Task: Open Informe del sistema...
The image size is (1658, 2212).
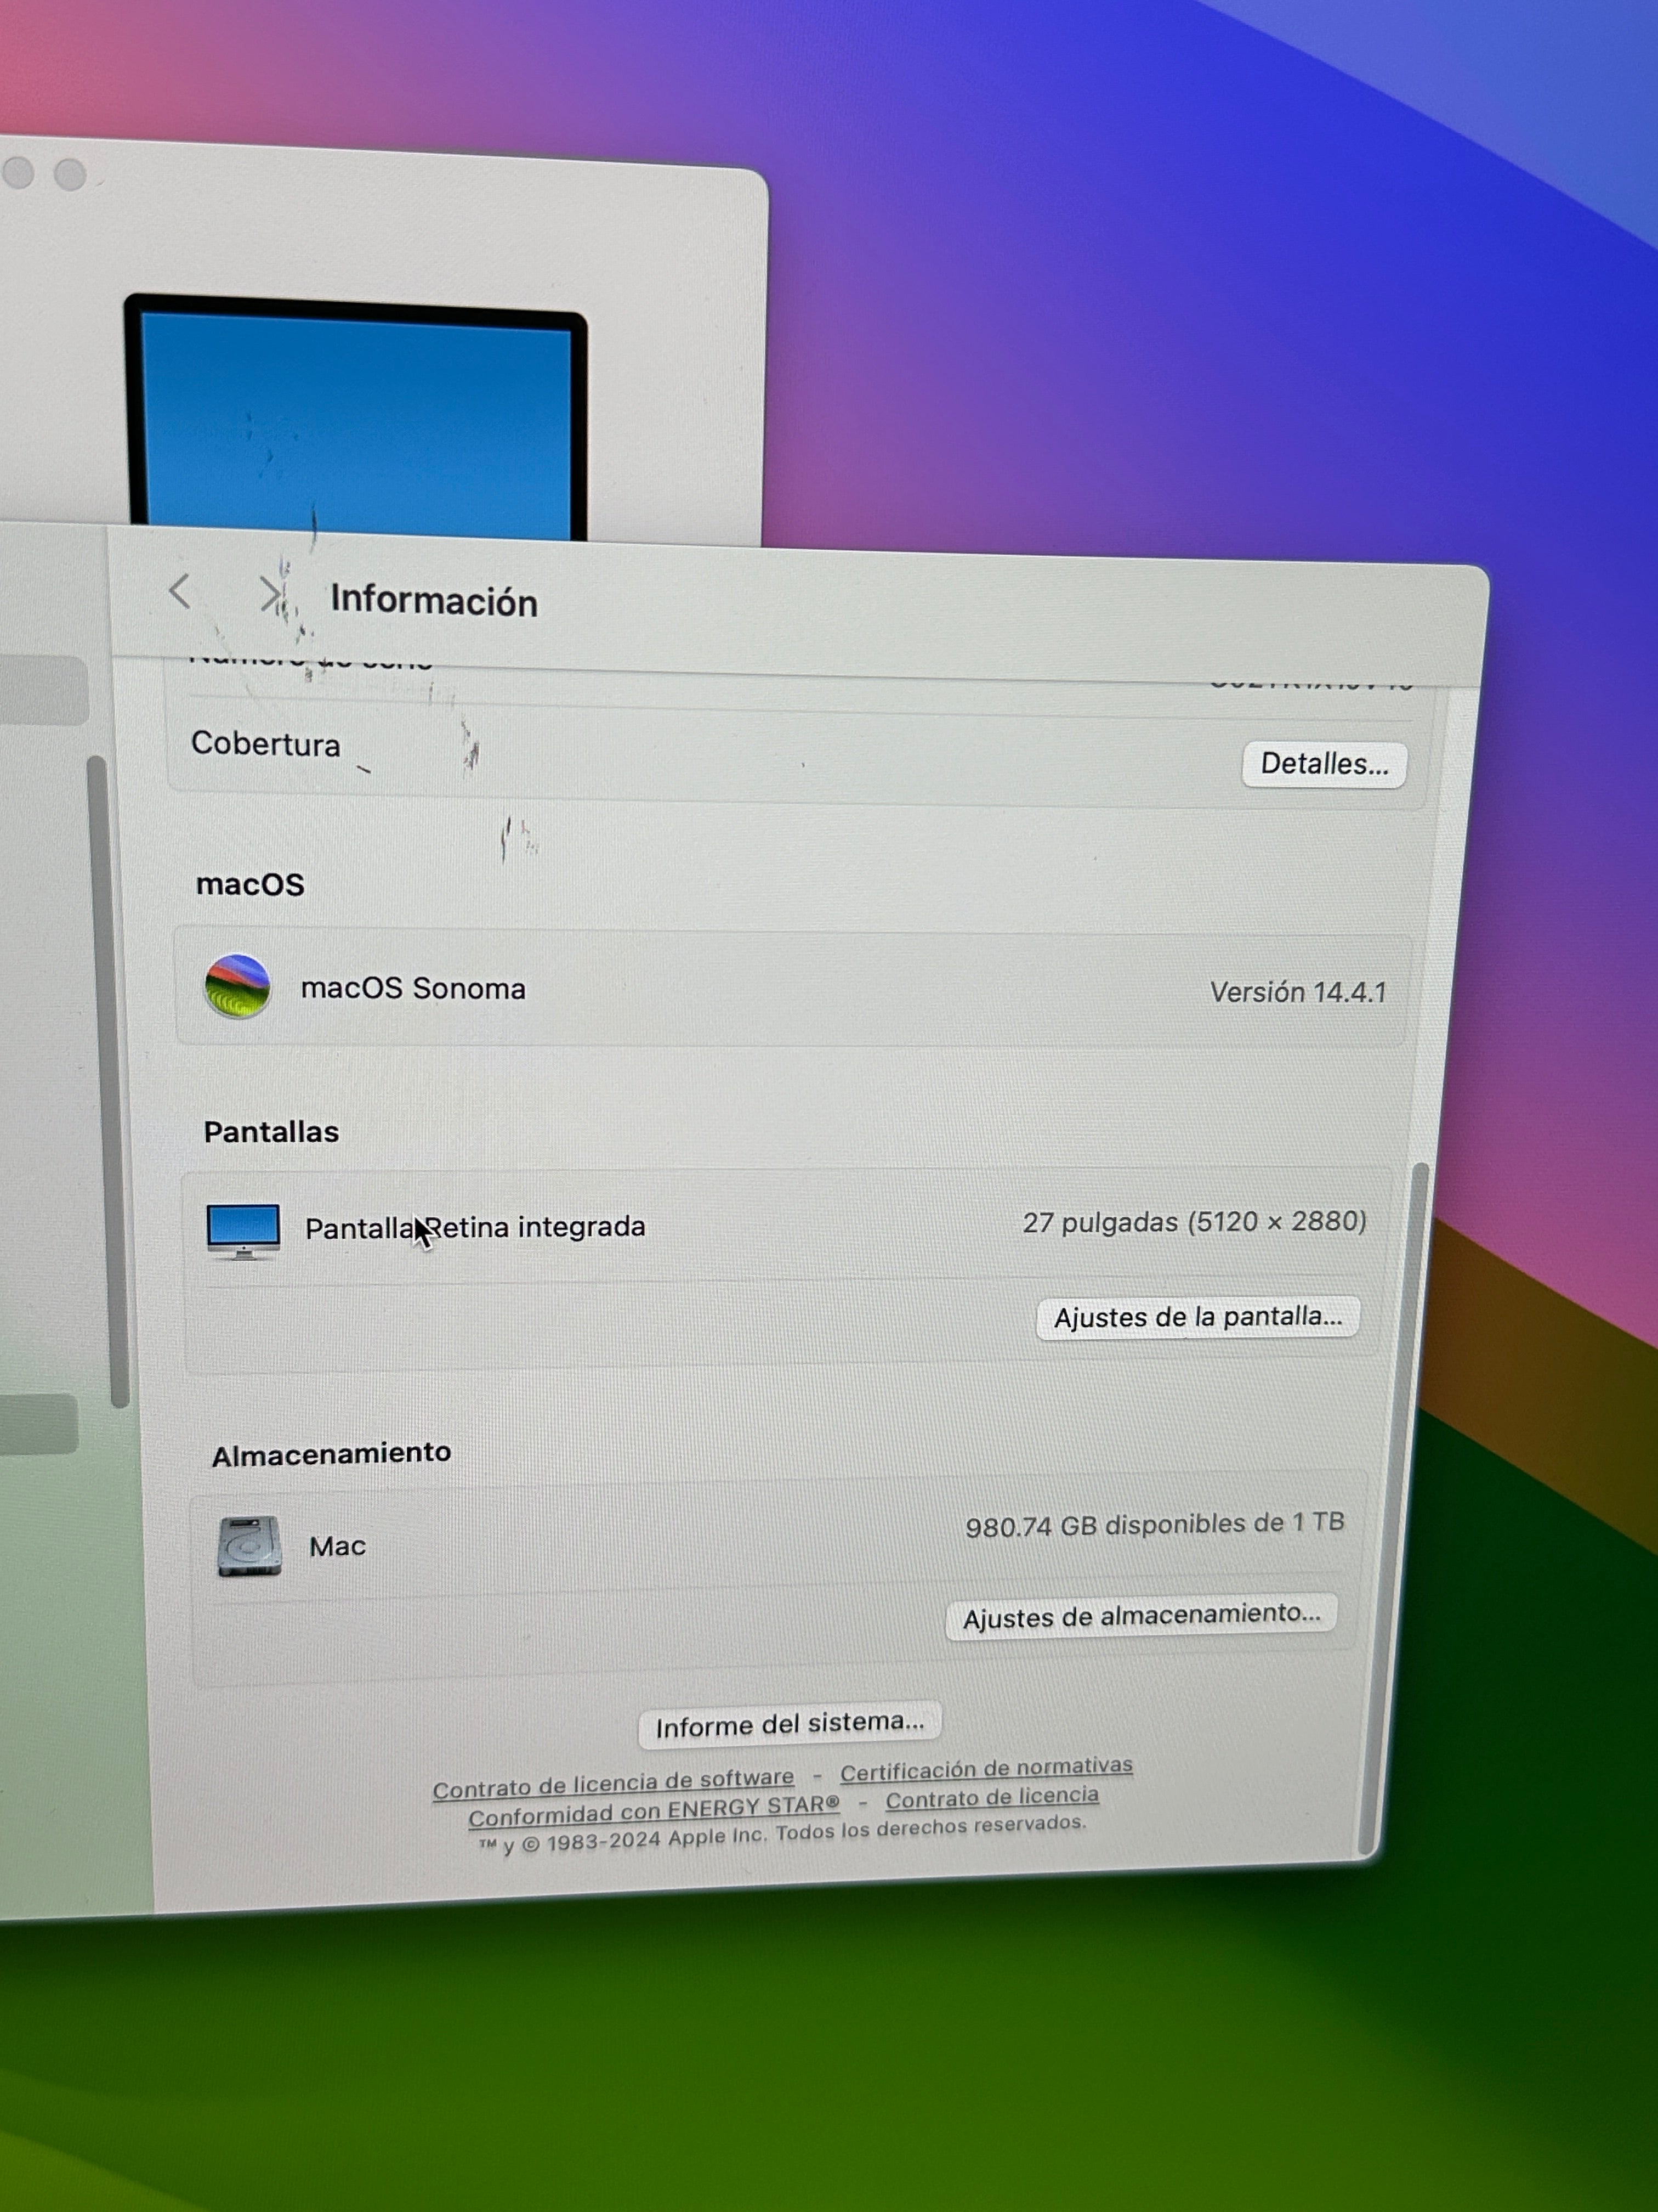Action: point(790,1724)
